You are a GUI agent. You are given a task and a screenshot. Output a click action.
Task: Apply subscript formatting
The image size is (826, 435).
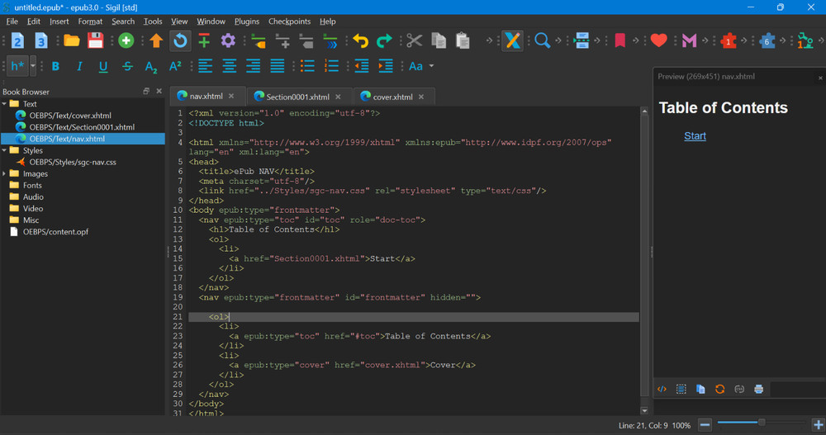tap(151, 67)
